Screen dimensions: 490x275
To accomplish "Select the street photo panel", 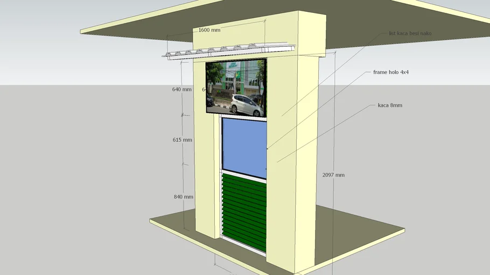I will pos(236,87).
